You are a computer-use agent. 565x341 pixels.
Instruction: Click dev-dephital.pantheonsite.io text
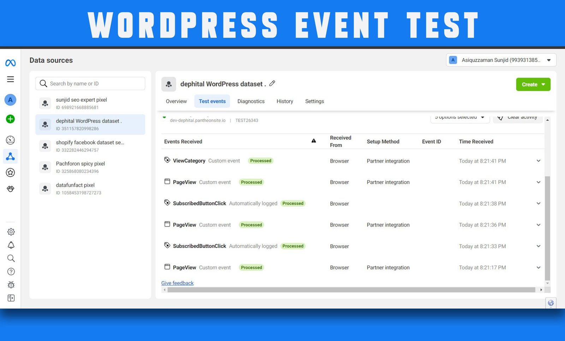[x=198, y=120]
